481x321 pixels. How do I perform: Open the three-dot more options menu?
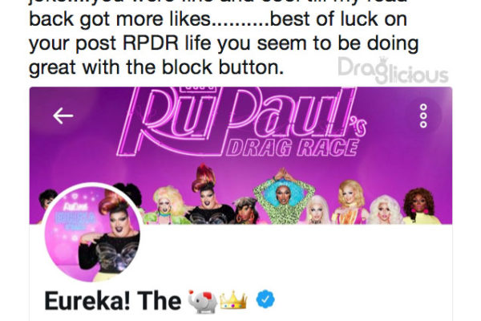coord(423,116)
